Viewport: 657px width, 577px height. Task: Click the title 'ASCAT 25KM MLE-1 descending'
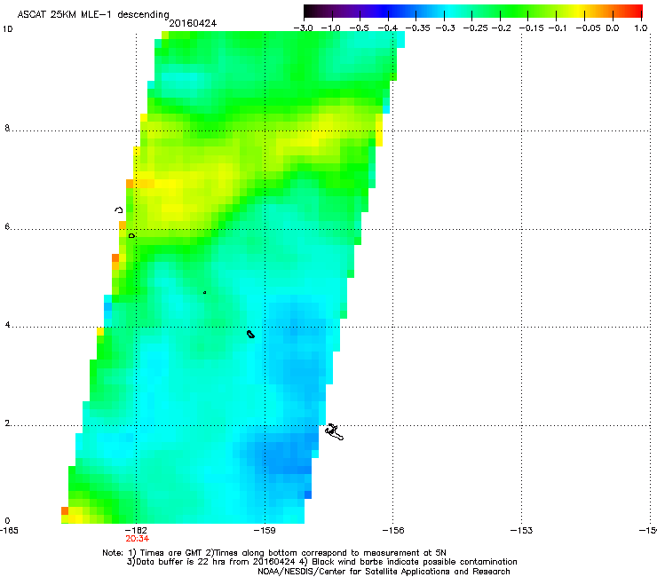(x=93, y=14)
